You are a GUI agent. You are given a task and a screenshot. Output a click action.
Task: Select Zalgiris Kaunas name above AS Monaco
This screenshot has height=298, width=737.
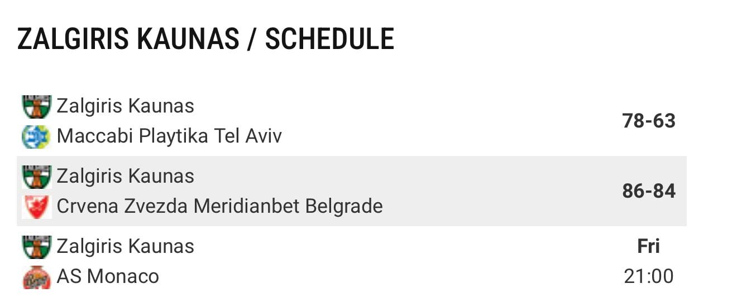tap(126, 246)
